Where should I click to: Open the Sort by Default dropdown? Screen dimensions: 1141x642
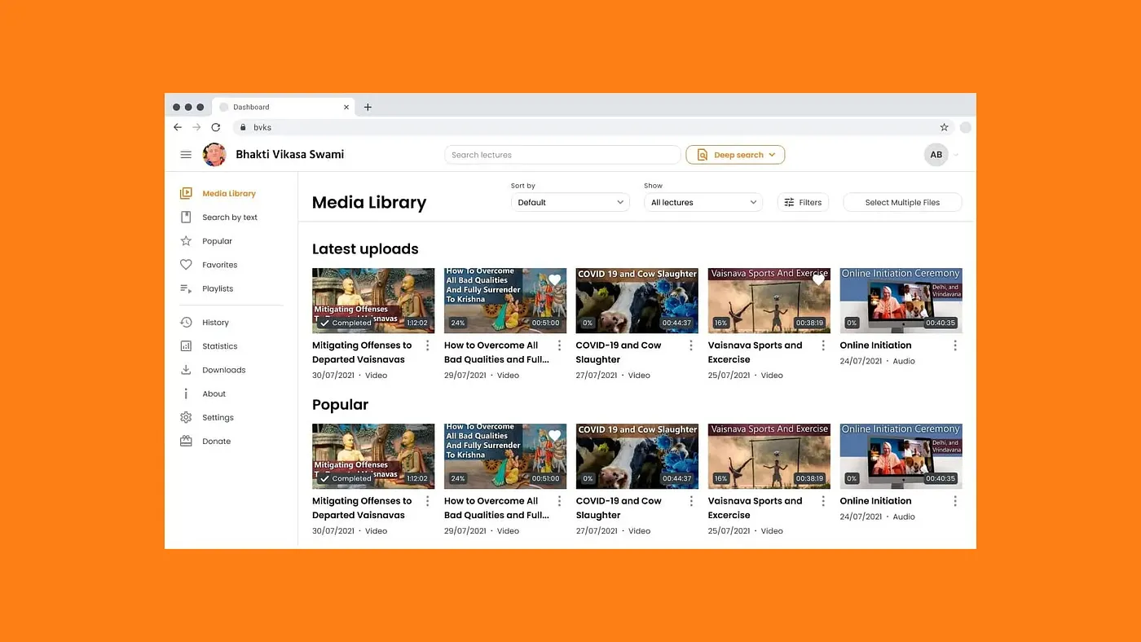coord(570,203)
